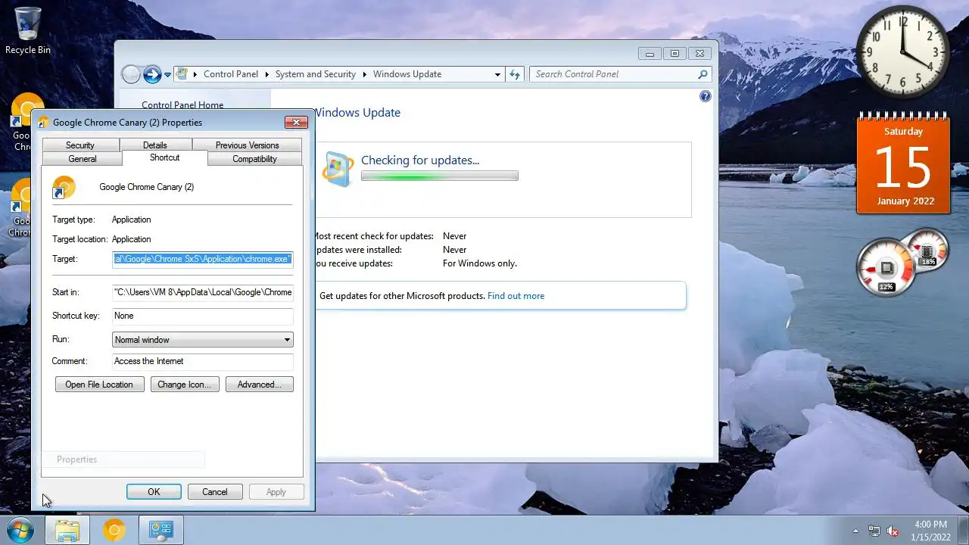Switch to the Security tab
This screenshot has width=969, height=545.
click(80, 145)
